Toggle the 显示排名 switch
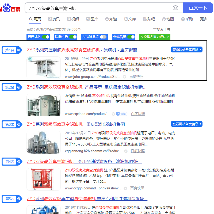 (x=45, y=37)
